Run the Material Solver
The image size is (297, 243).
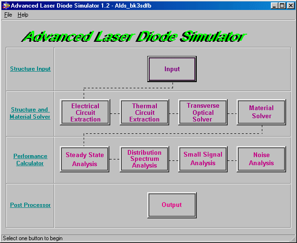(x=261, y=112)
